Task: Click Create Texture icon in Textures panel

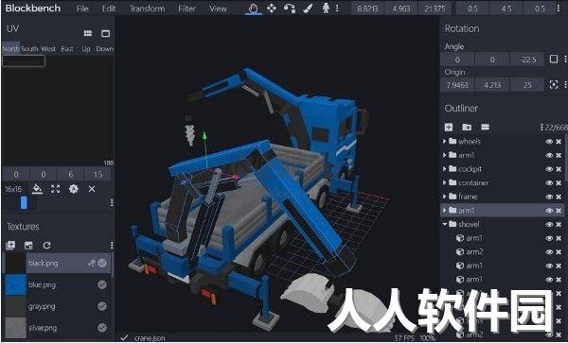Action: click(x=10, y=246)
